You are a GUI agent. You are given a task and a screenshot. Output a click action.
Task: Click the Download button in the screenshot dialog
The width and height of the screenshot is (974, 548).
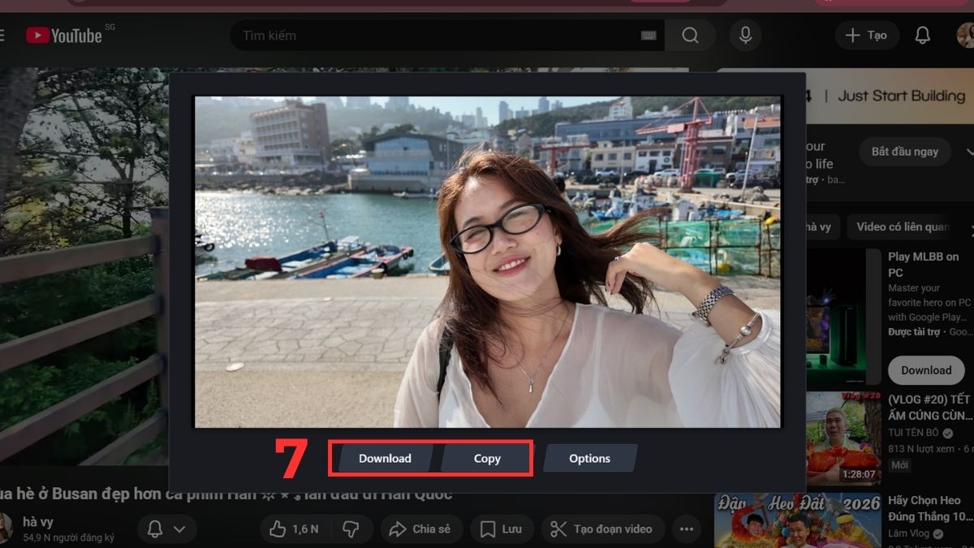pos(384,458)
